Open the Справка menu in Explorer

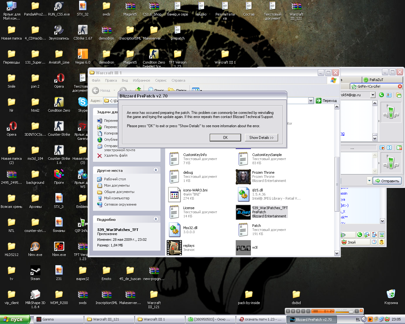click(x=178, y=80)
